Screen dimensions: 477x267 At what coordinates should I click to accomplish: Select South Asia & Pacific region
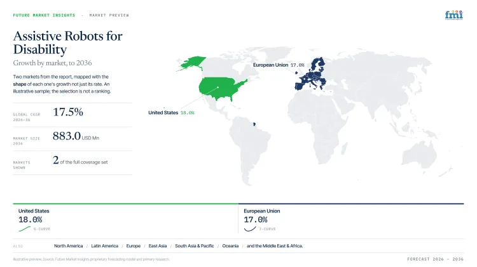click(x=195, y=246)
